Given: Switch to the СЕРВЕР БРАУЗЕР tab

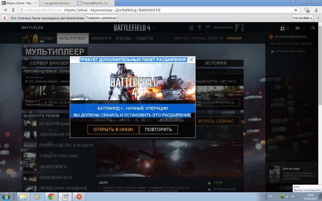Looking at the screenshot, I should [x=50, y=63].
